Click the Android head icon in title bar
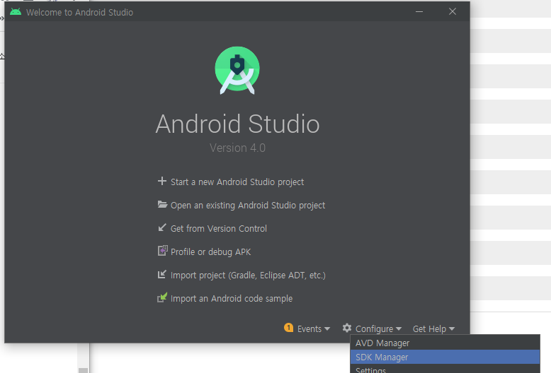This screenshot has height=373, width=551. 16,12
